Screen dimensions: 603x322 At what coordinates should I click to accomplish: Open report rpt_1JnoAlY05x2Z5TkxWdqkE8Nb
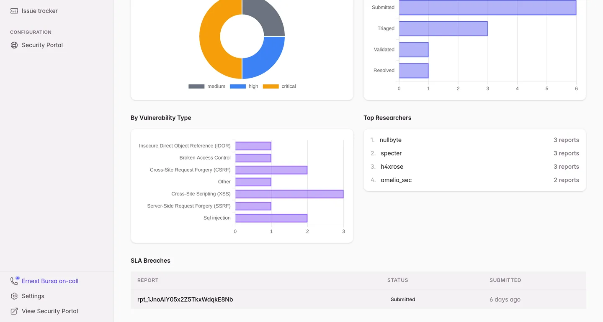(x=185, y=299)
